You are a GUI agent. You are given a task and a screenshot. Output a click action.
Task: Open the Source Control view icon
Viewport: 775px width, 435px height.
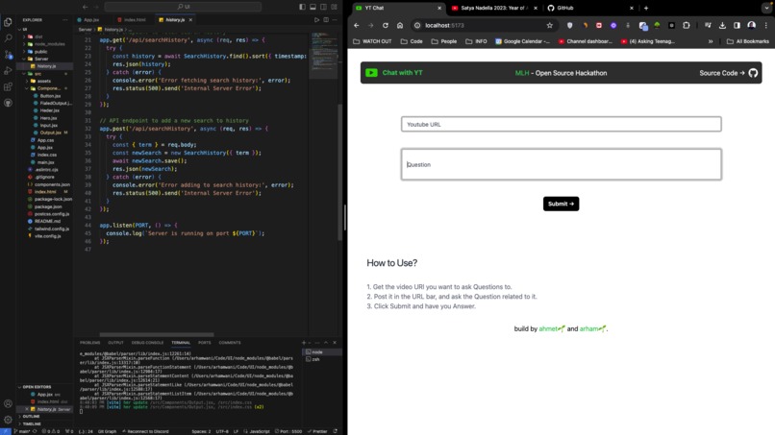8,55
